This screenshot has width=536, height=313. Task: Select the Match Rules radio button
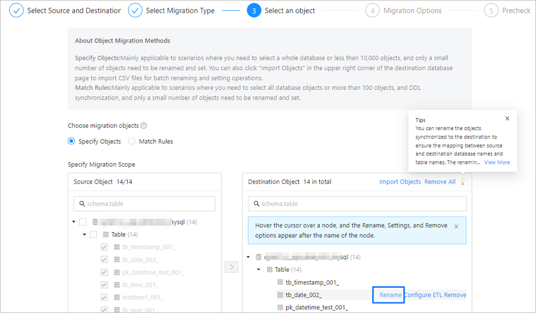pos(132,142)
